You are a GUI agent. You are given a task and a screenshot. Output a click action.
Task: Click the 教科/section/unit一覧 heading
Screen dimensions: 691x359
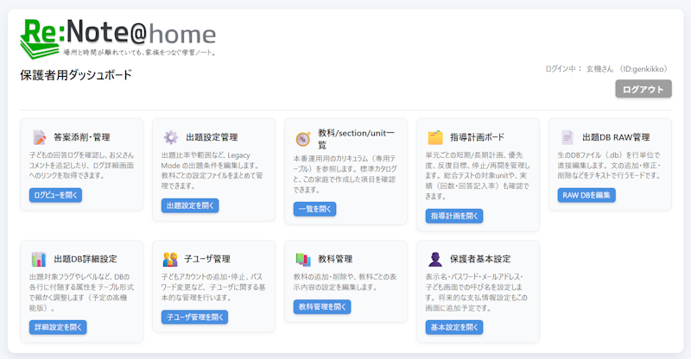tap(356, 139)
